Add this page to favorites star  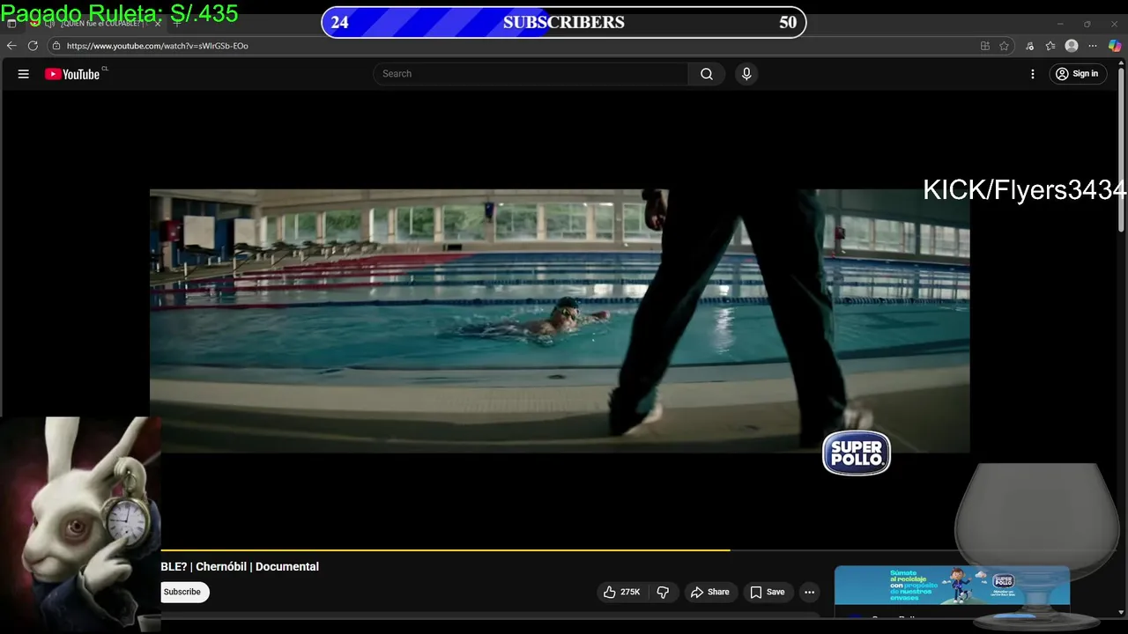[1005, 46]
